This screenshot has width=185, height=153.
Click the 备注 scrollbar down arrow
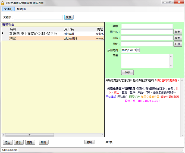171,66
